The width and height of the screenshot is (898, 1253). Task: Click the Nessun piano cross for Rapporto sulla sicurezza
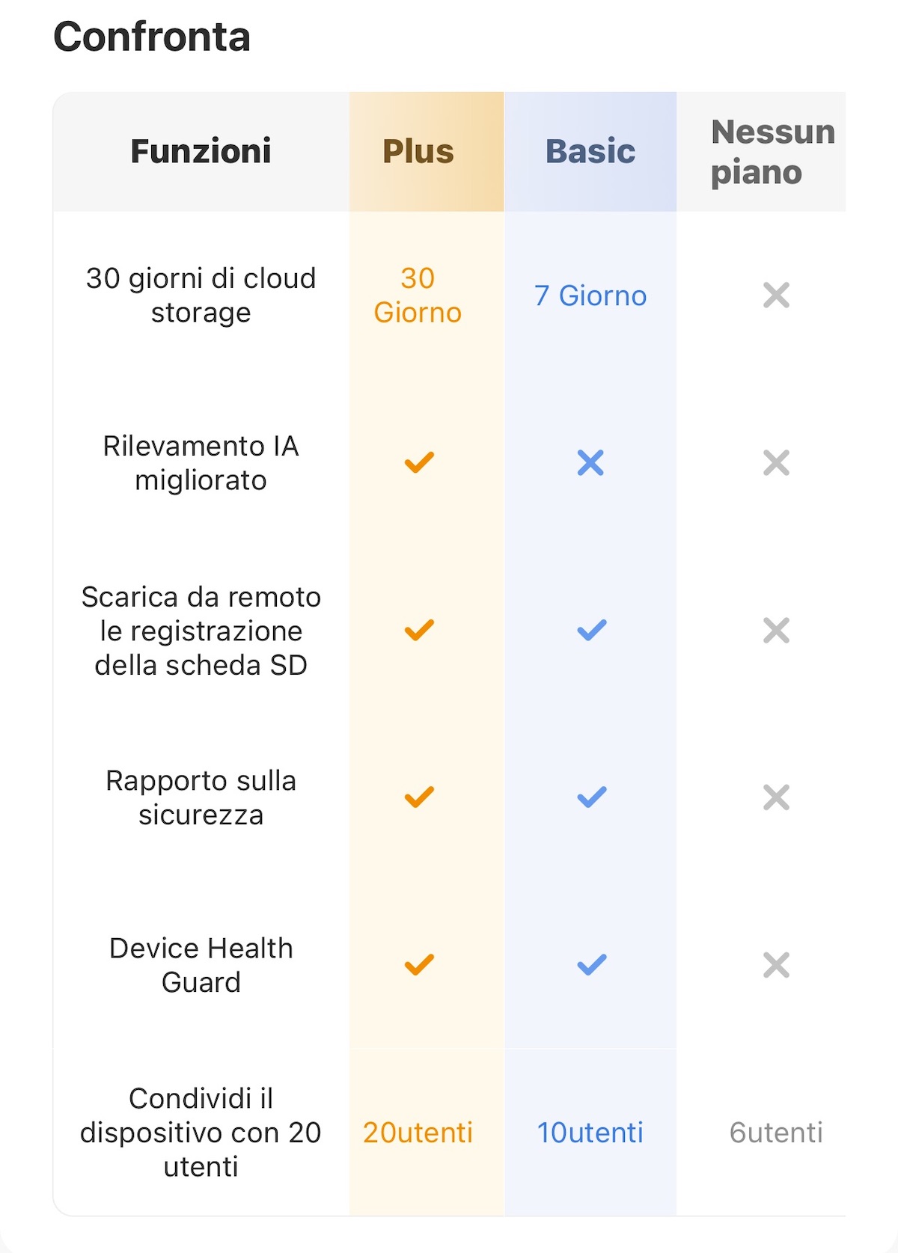tap(776, 797)
